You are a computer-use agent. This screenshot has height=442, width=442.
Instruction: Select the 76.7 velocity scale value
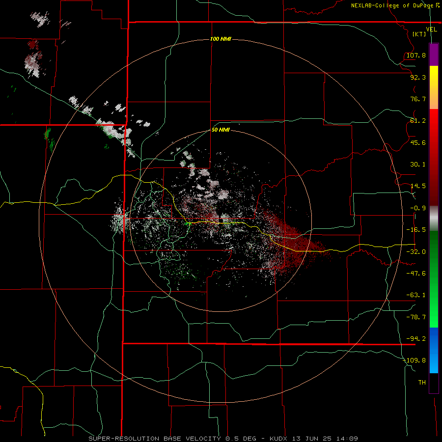point(418,99)
